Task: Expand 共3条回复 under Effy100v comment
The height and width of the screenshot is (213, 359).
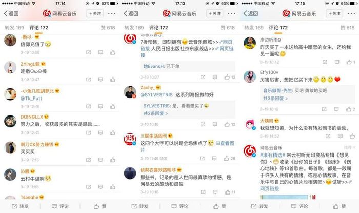Action: coord(275,98)
